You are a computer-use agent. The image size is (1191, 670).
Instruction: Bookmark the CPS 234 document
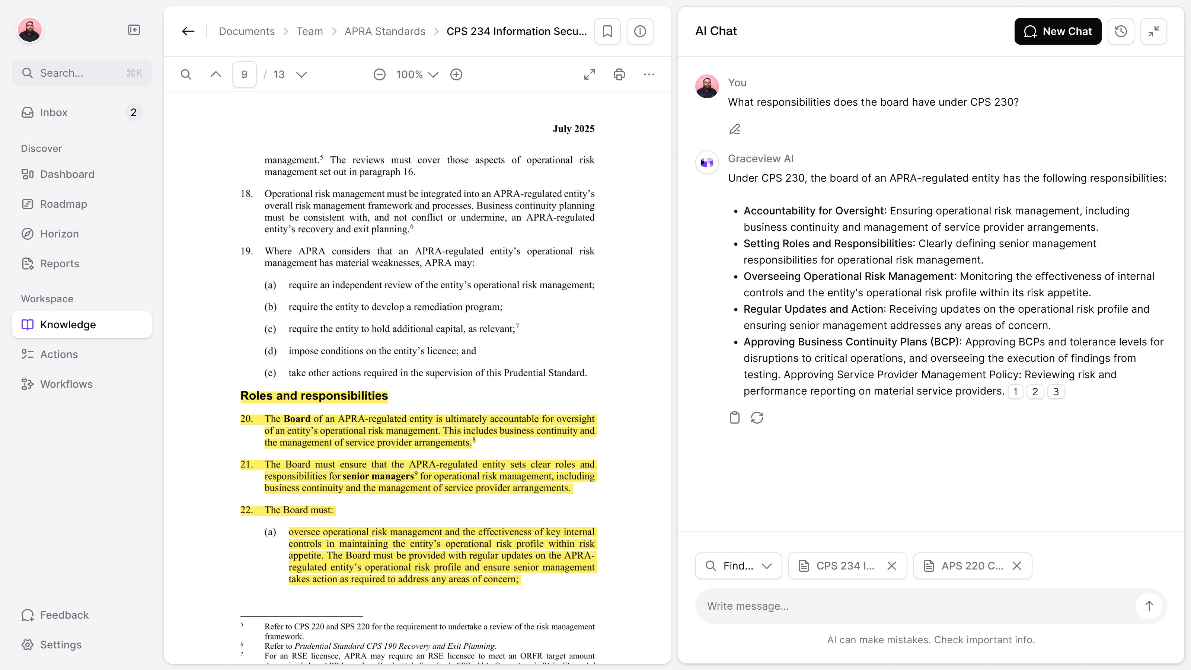point(607,31)
